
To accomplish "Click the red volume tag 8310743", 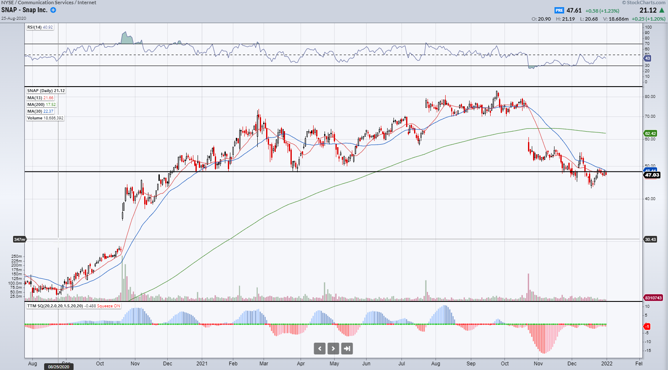I will click(x=653, y=298).
